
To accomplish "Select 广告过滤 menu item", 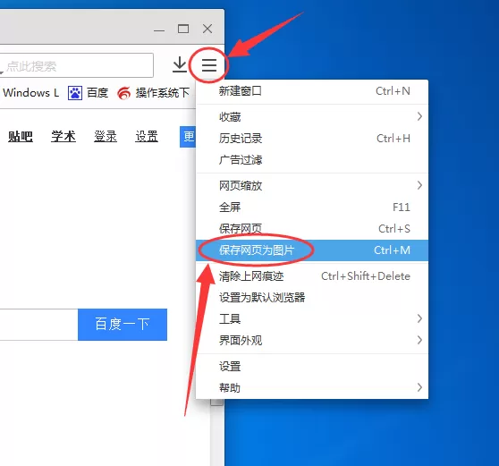I will (312, 159).
